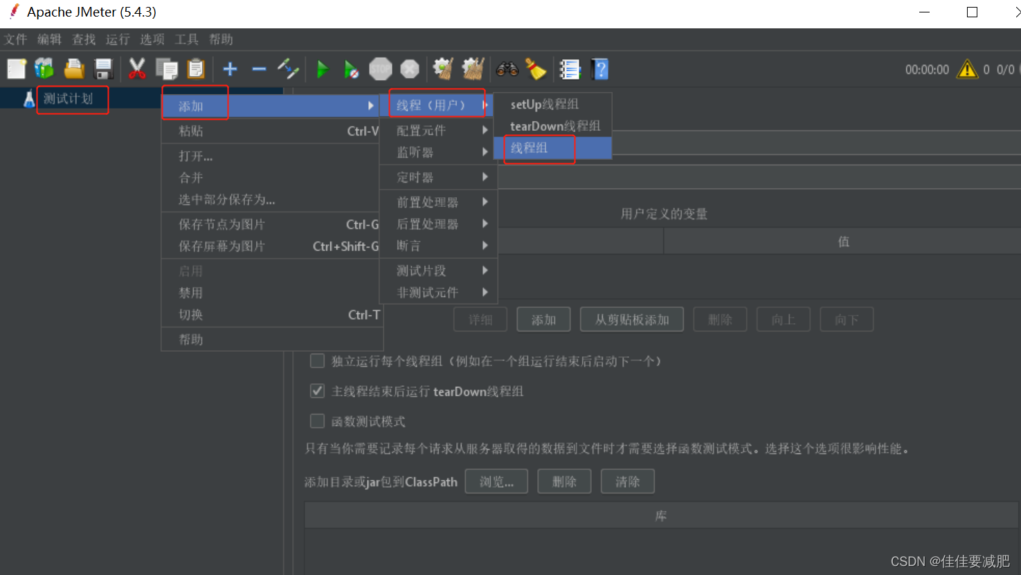Open the 编辑 menu
Image resolution: width=1021 pixels, height=575 pixels.
49,39
